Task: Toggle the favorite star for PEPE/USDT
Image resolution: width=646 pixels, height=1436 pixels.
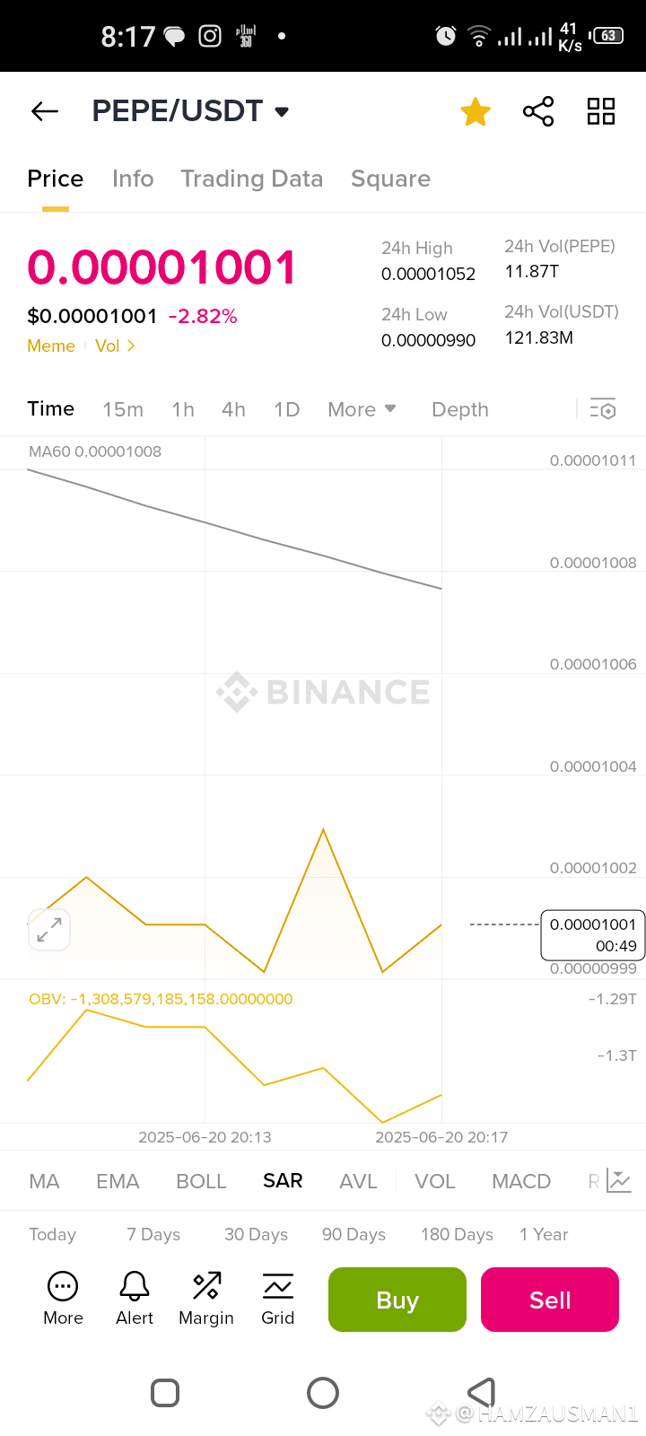Action: tap(476, 112)
